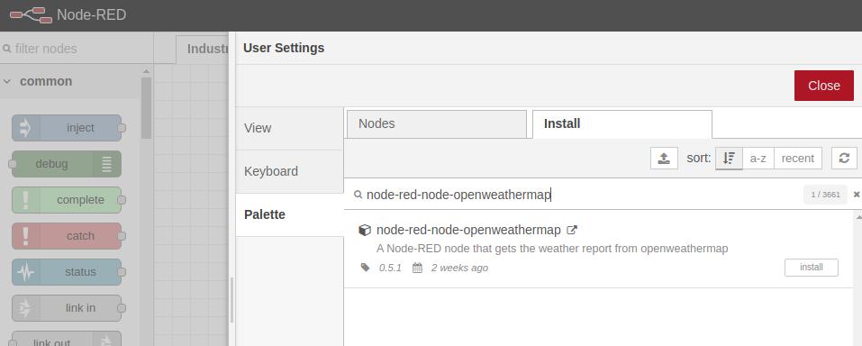Refresh the module catalogue

click(844, 159)
